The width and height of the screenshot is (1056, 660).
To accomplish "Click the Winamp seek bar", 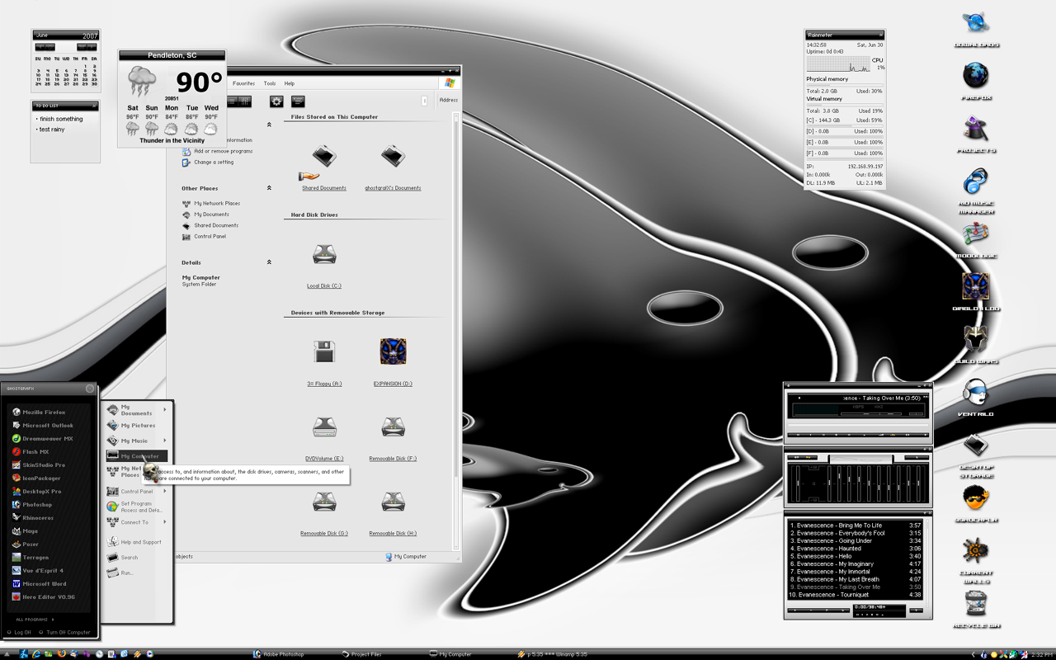I will (x=858, y=427).
